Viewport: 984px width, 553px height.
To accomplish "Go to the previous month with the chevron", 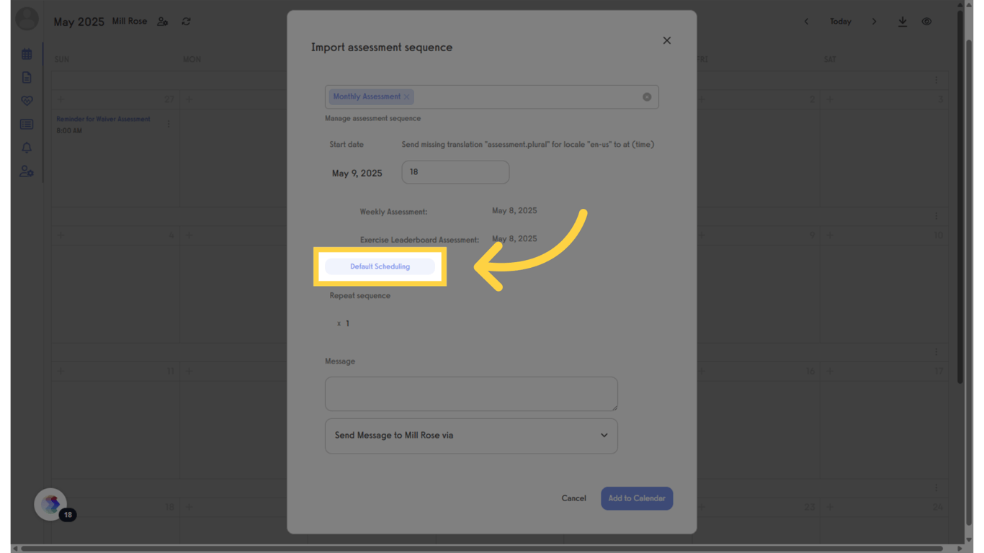I will (x=806, y=22).
